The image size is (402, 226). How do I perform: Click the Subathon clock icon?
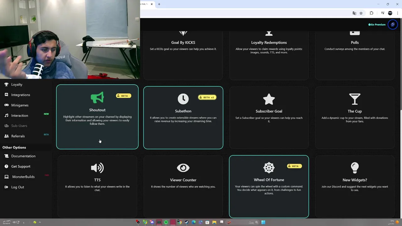point(183,99)
